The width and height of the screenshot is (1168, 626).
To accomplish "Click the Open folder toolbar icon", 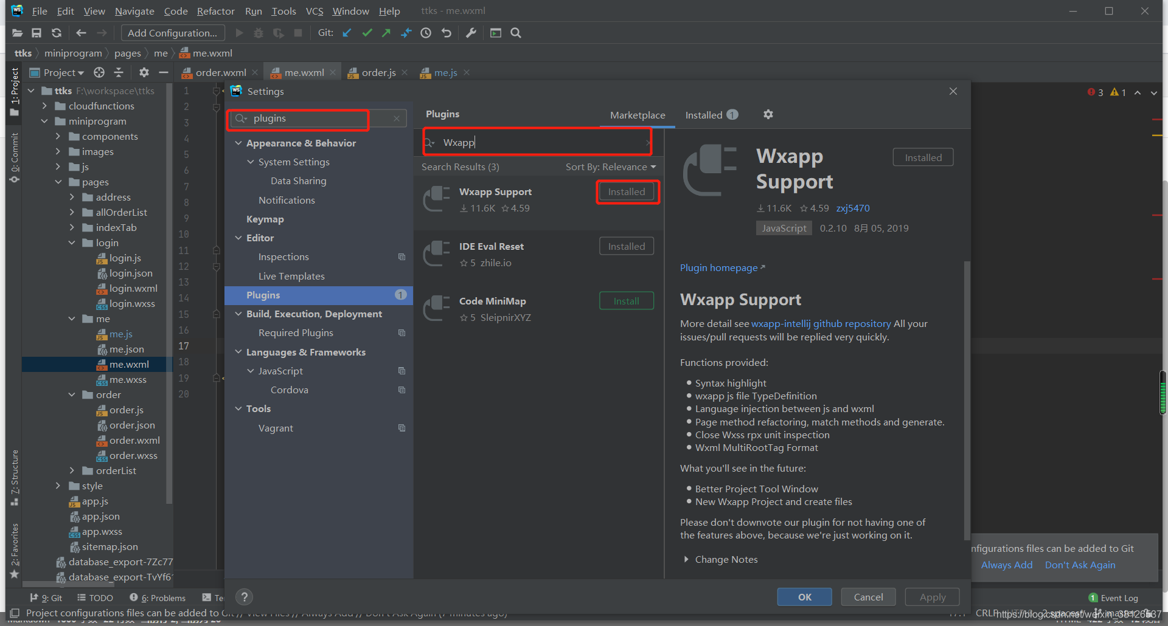I will (17, 33).
